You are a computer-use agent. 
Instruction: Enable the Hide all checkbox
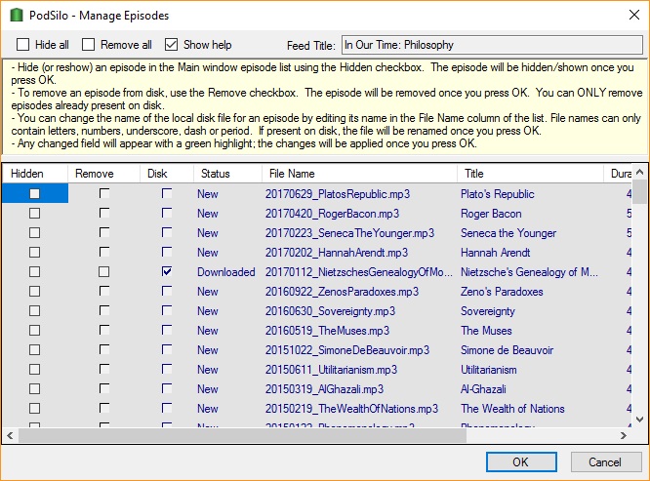tap(23, 45)
